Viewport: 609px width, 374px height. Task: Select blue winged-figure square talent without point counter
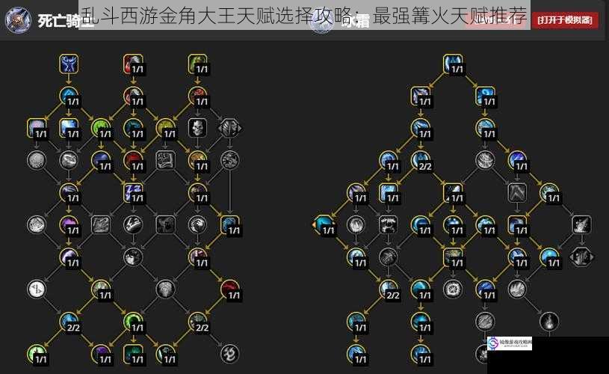69,64
